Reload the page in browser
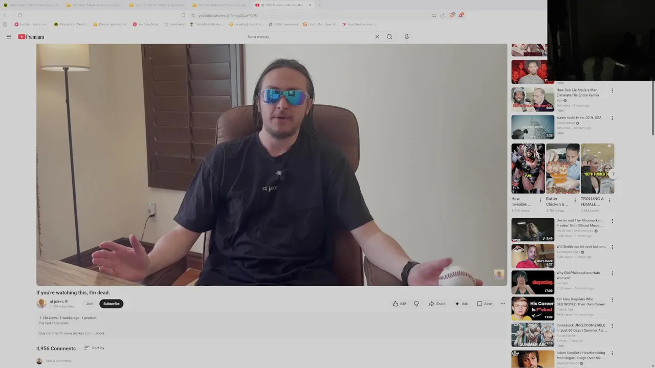Viewport: 655px width, 368px height. [20, 15]
